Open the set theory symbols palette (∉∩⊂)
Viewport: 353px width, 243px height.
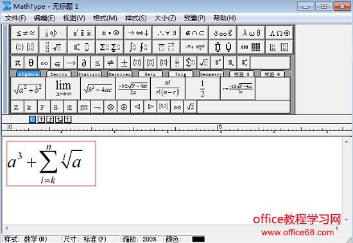(194, 33)
